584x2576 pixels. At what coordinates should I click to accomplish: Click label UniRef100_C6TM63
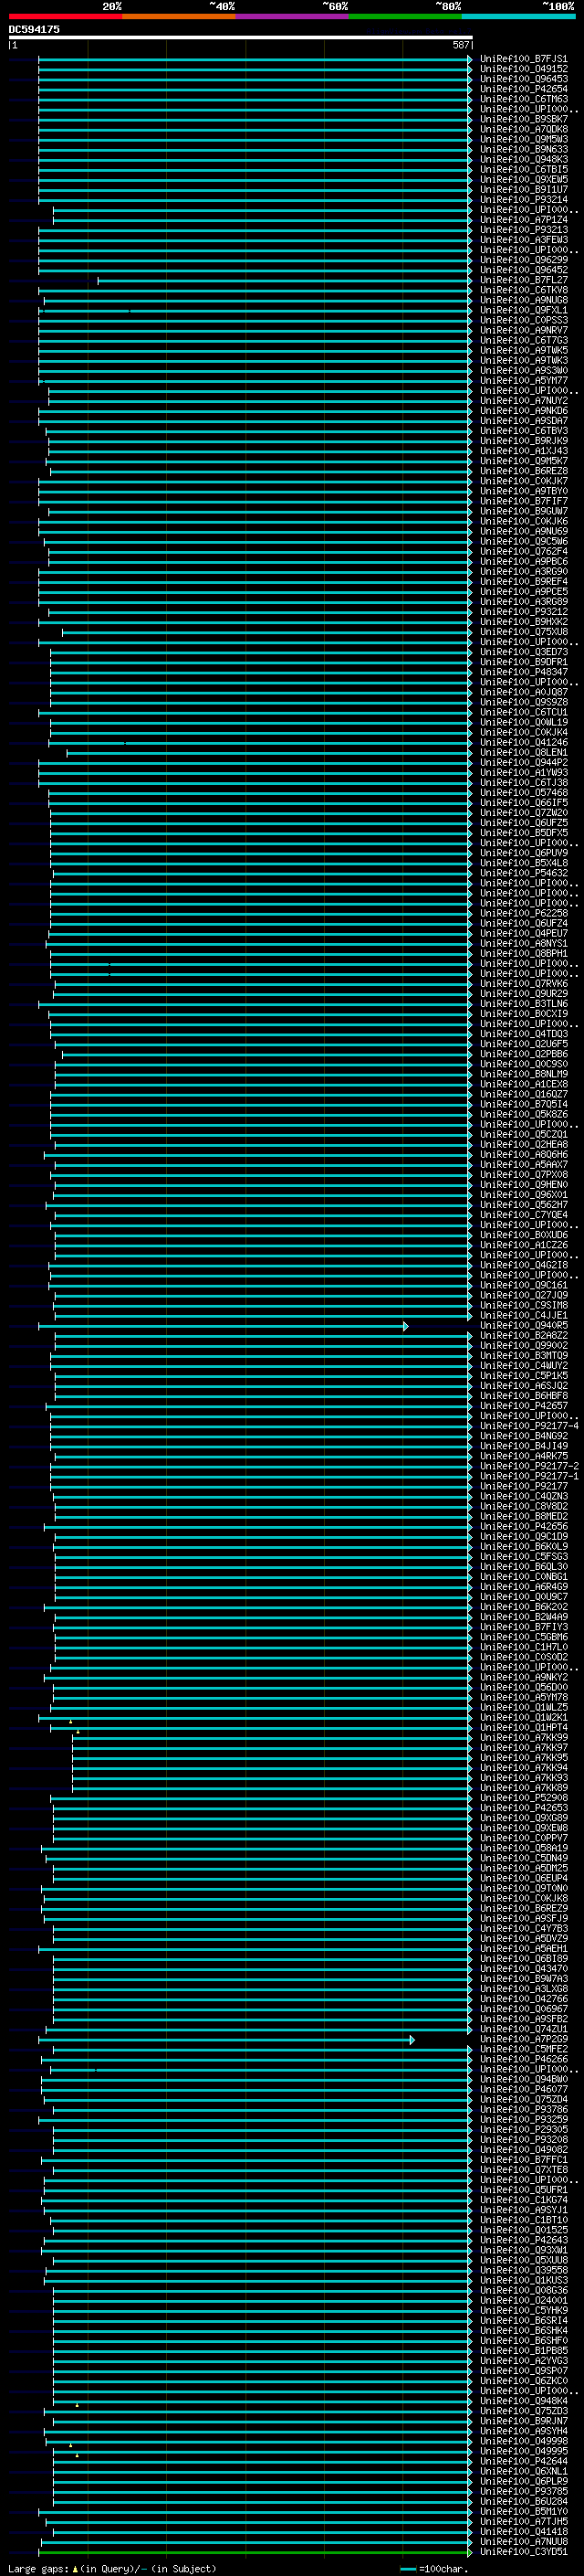coord(523,99)
